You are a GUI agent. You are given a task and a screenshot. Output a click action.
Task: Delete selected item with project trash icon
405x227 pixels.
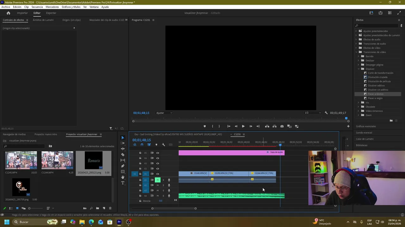(110, 208)
